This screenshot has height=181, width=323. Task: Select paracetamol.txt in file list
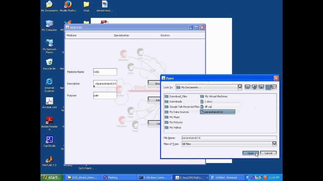[218, 112]
